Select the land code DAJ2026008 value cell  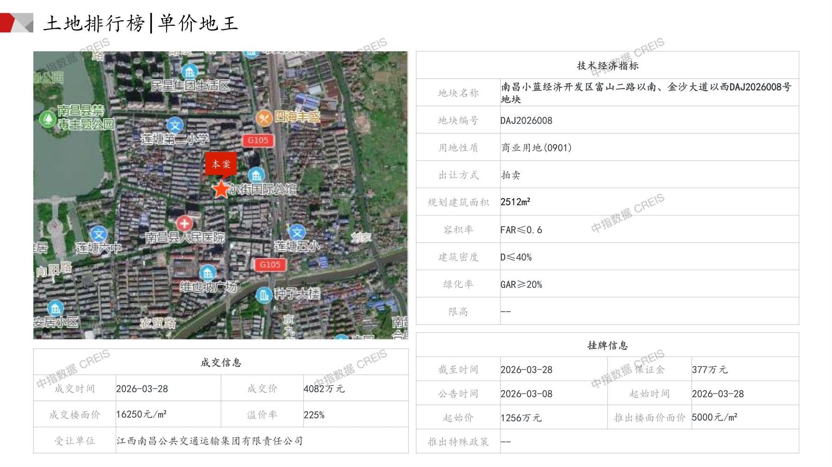pos(526,121)
